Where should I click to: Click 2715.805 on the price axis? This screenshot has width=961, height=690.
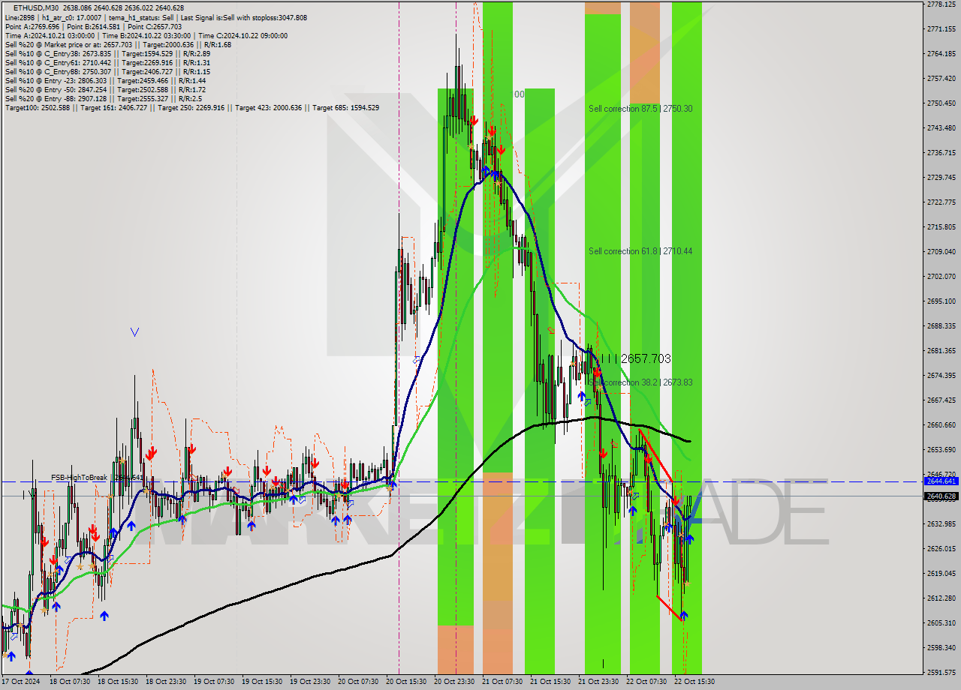click(x=941, y=226)
